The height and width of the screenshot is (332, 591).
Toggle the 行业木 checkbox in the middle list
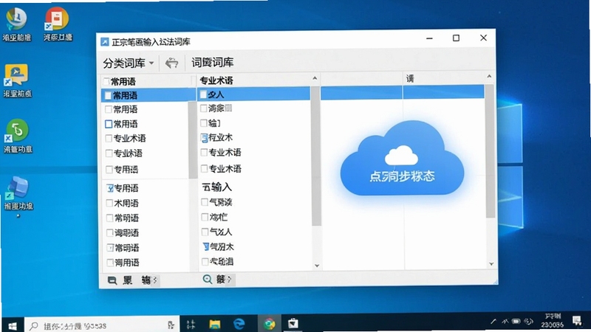coord(204,138)
